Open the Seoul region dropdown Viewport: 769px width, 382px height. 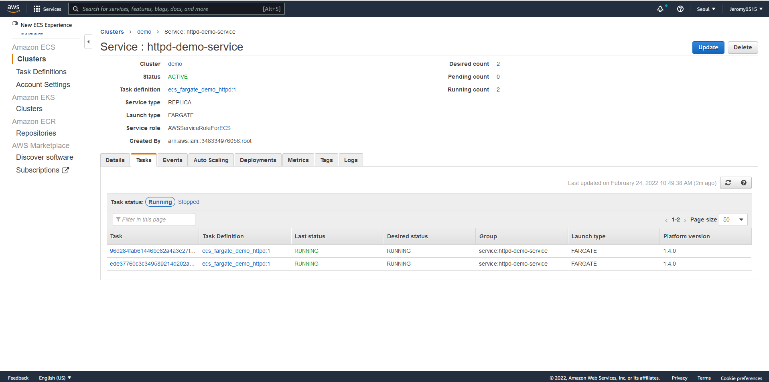pos(706,9)
